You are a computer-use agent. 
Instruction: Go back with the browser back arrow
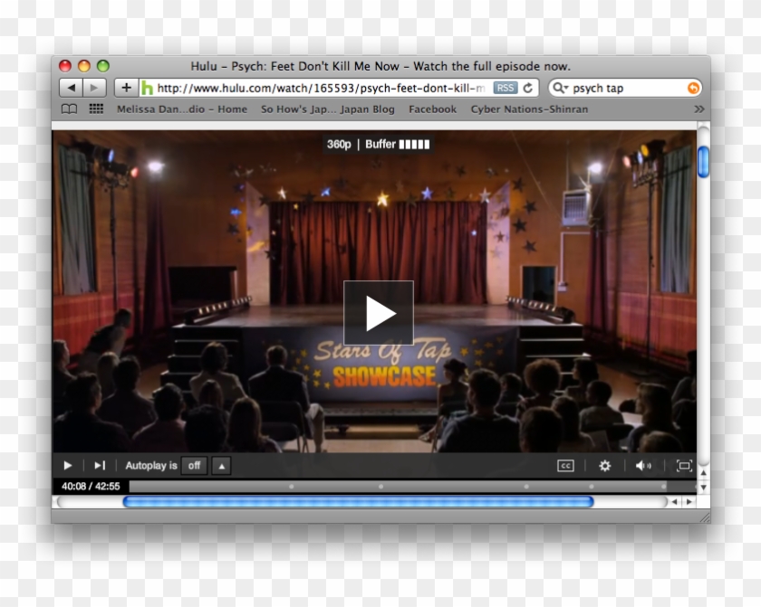coord(72,88)
